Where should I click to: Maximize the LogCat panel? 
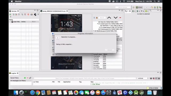pos(161,73)
